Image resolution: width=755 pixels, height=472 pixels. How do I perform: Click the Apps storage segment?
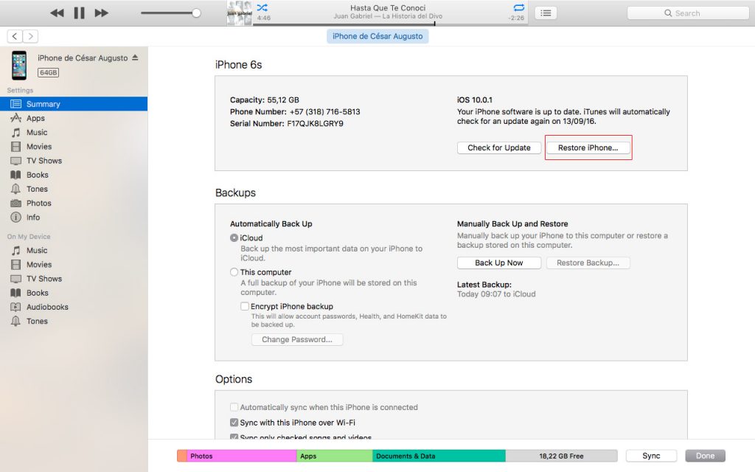click(335, 456)
